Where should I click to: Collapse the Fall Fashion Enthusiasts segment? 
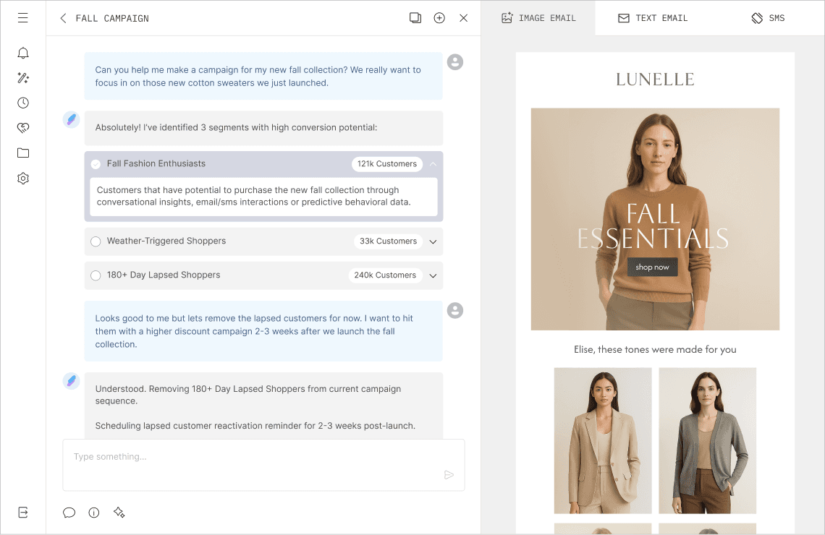pyautogui.click(x=433, y=164)
